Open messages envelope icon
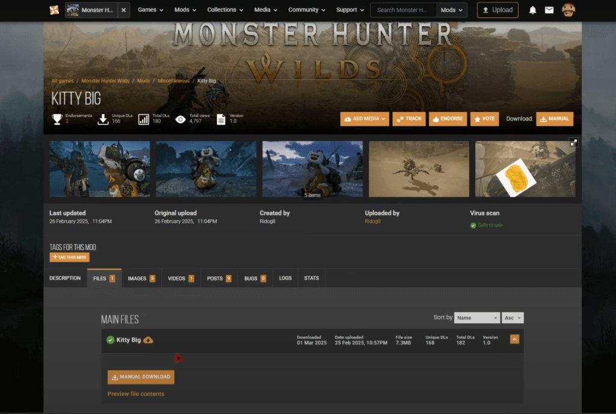This screenshot has width=616, height=414. point(549,10)
